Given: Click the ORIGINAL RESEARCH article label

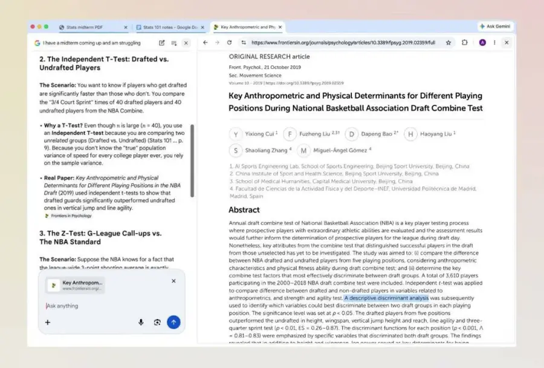Looking at the screenshot, I should tap(269, 57).
